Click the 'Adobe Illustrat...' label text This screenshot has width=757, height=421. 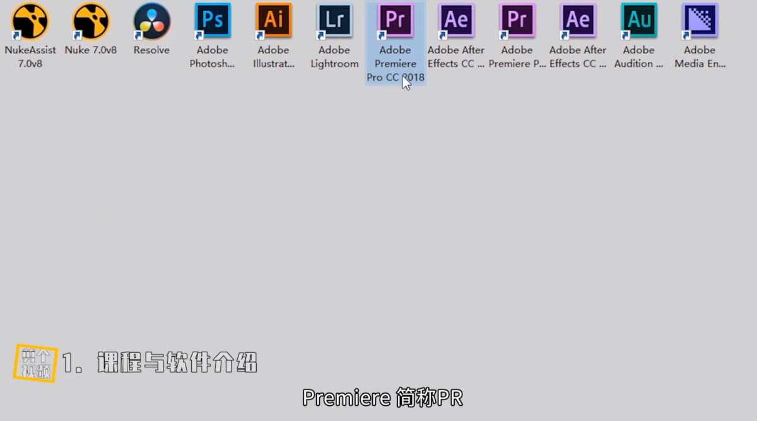(x=273, y=57)
